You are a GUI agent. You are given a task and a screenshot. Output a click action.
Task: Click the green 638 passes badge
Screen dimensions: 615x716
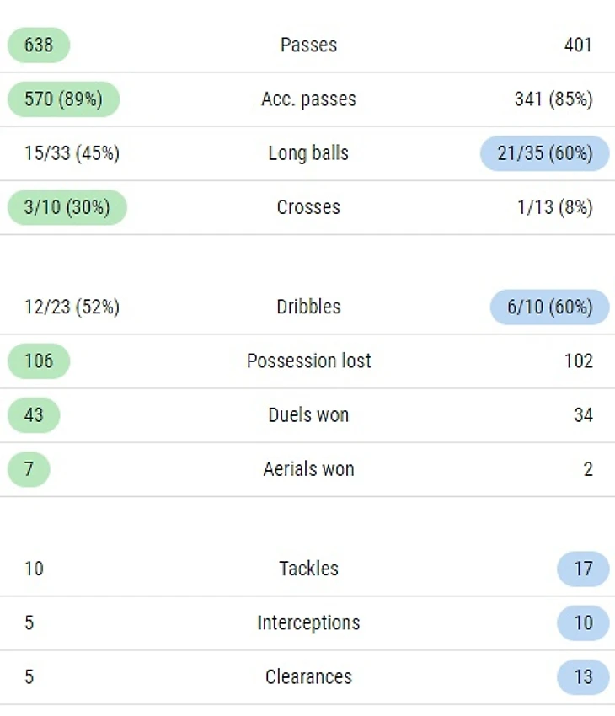(39, 45)
